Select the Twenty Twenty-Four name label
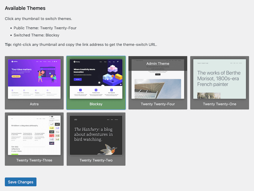The height and width of the screenshot is (191, 254). coord(158,104)
